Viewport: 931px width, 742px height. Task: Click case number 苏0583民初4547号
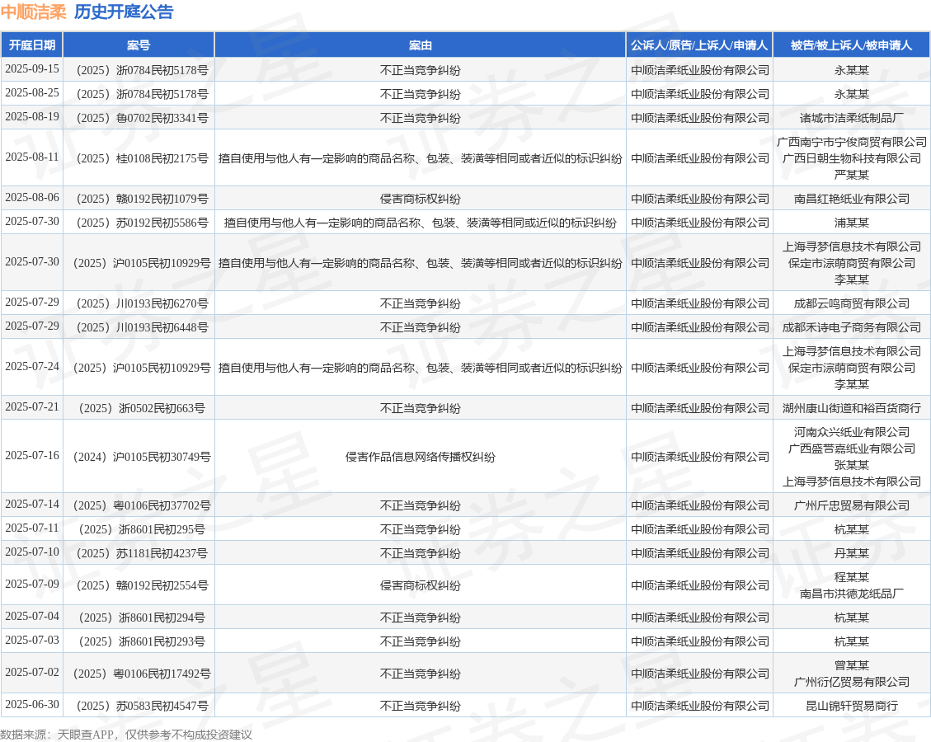coord(142,706)
